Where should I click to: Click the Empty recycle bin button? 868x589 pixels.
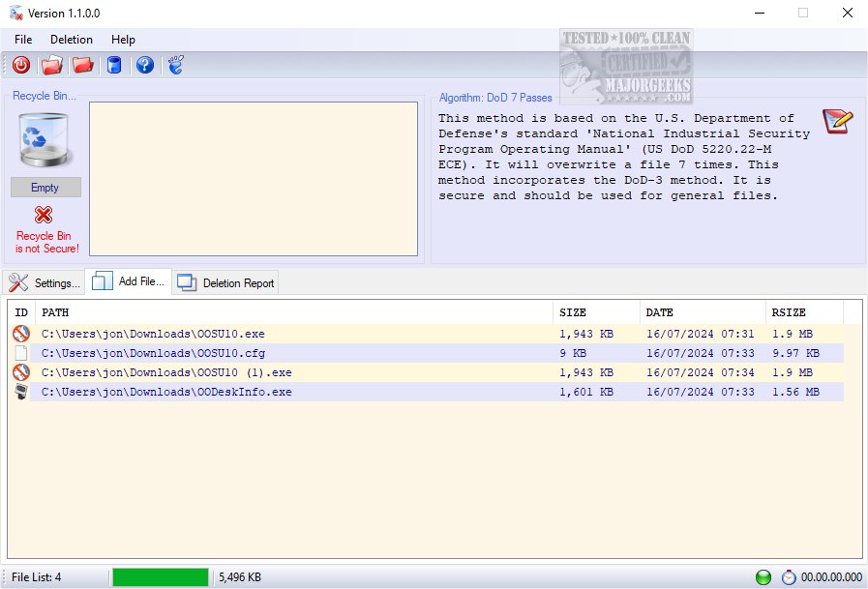45,187
